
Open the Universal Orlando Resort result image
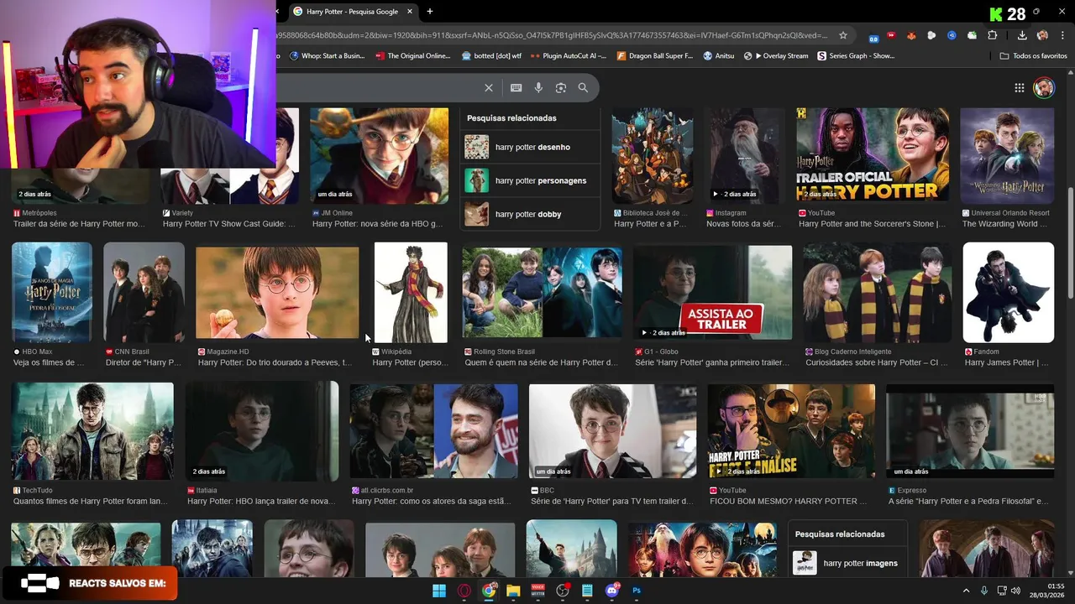[x=1007, y=154]
